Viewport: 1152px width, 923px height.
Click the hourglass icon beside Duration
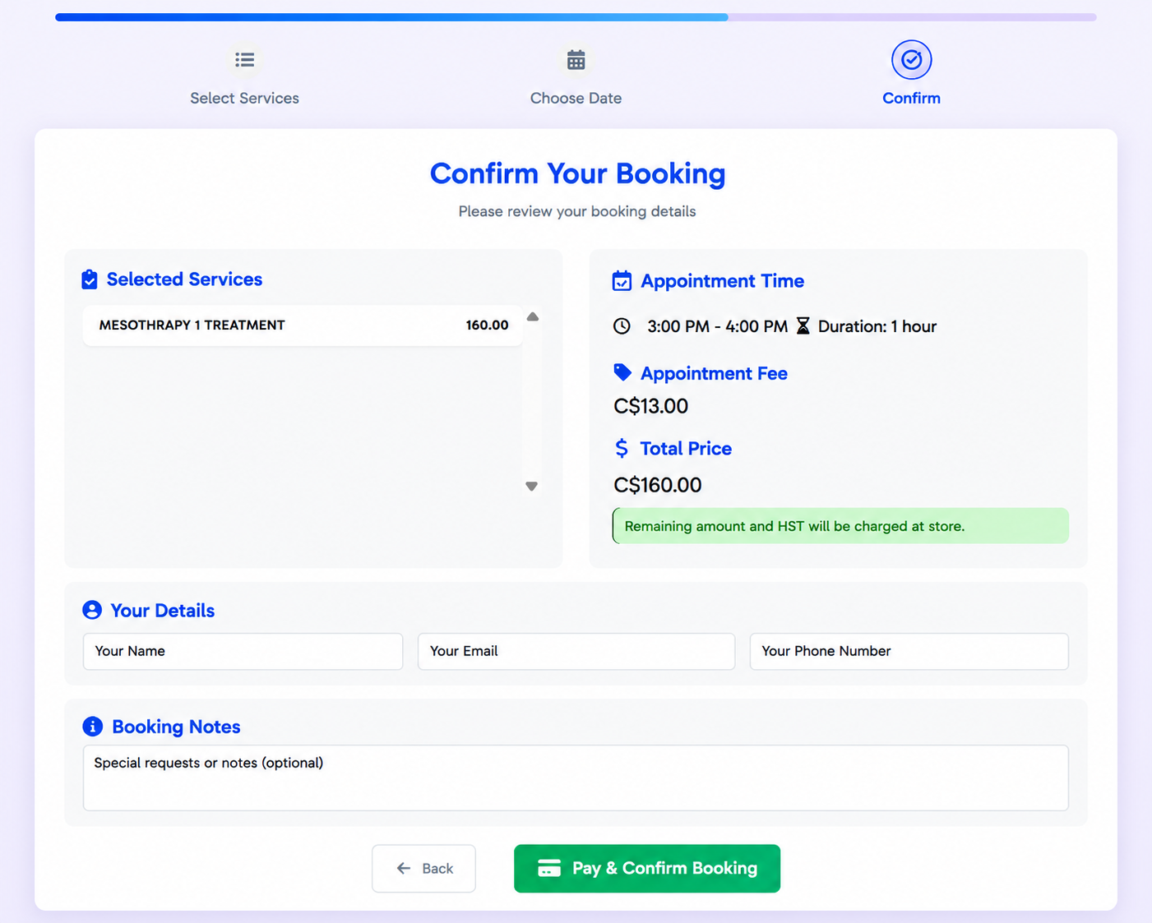pyautogui.click(x=803, y=326)
